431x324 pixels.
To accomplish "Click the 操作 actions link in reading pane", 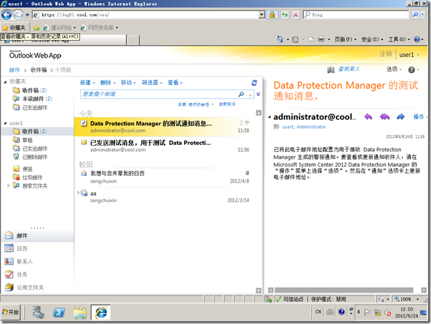I will click(x=418, y=117).
